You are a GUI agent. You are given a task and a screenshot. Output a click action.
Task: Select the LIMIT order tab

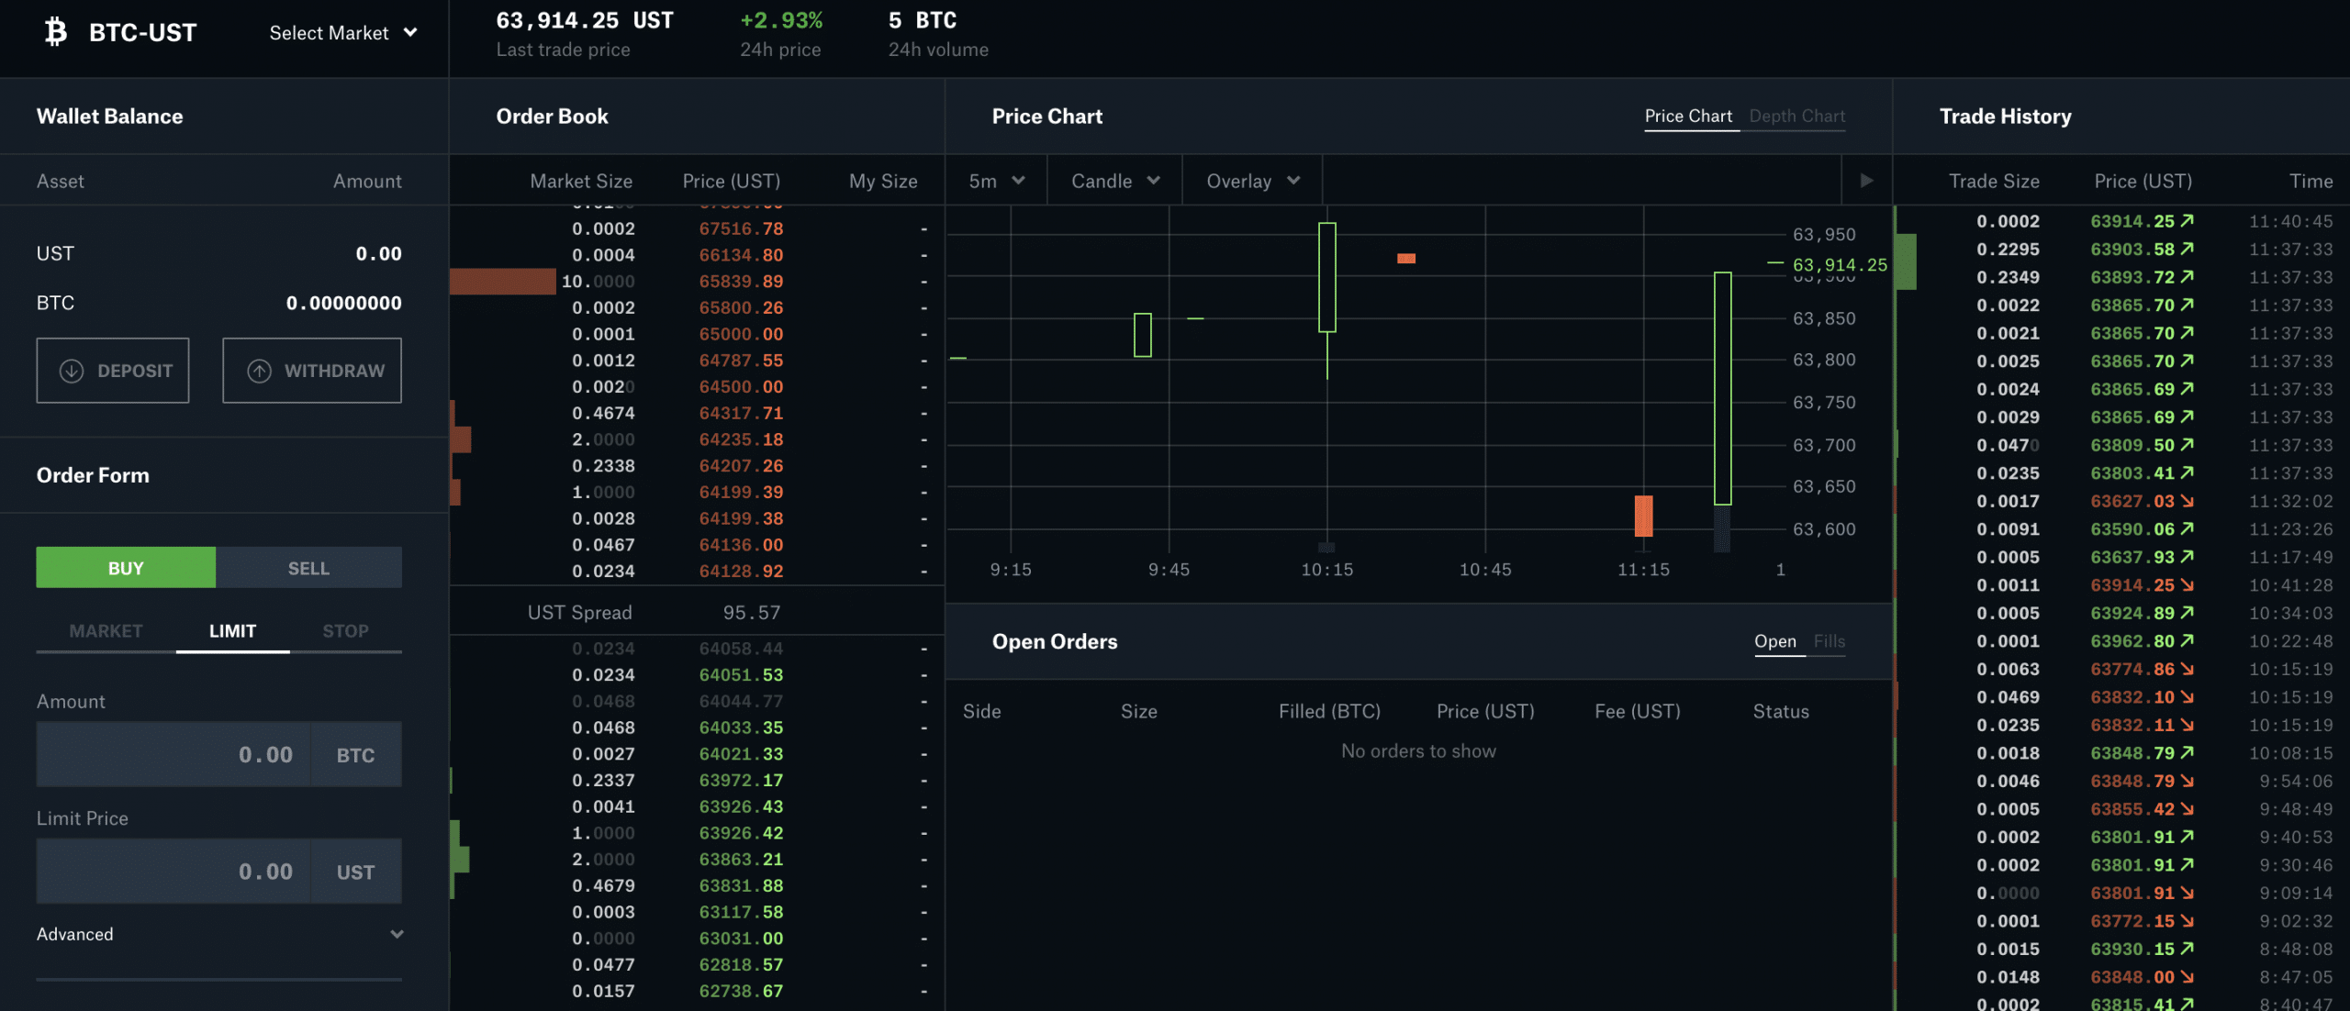[230, 629]
